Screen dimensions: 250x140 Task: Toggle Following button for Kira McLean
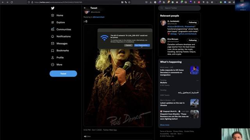click(x=193, y=40)
